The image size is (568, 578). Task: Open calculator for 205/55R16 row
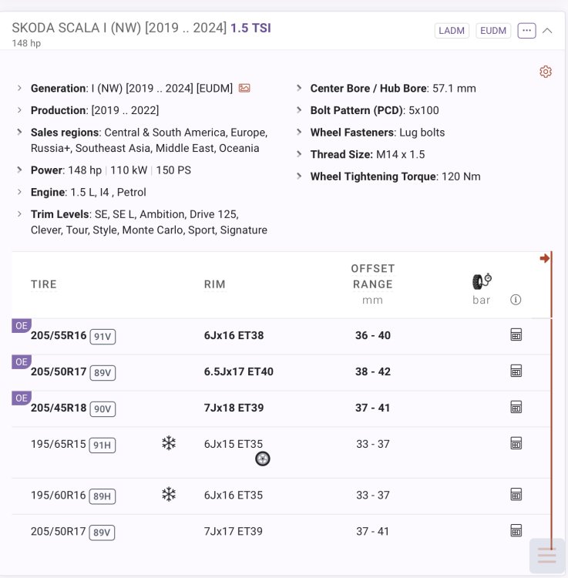pos(516,334)
